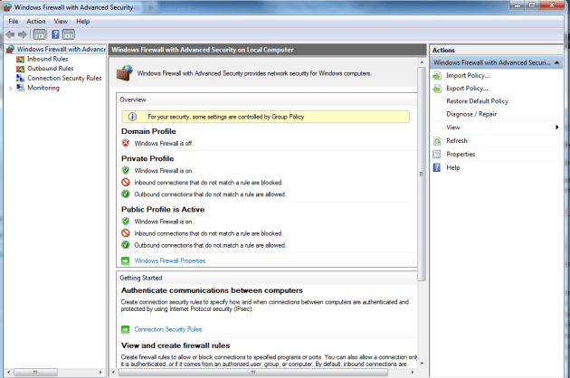
Task: Click the 'Authenticate communications between computers' heading
Action: (212, 290)
